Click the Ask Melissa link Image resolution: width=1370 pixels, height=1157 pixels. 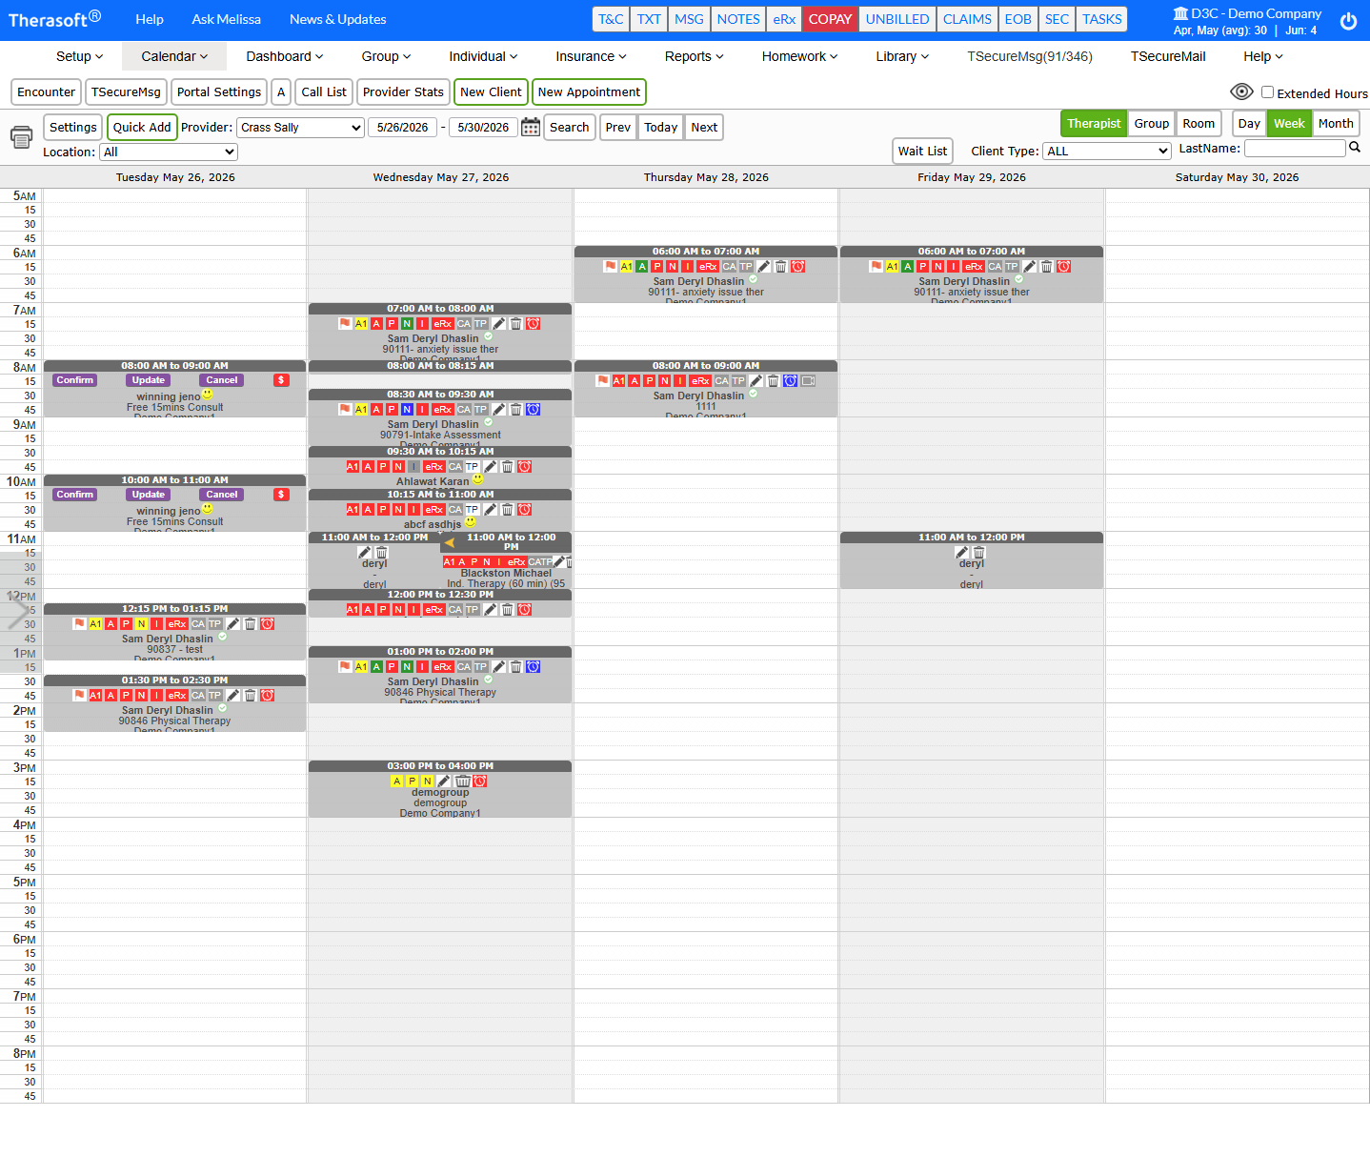point(226,19)
